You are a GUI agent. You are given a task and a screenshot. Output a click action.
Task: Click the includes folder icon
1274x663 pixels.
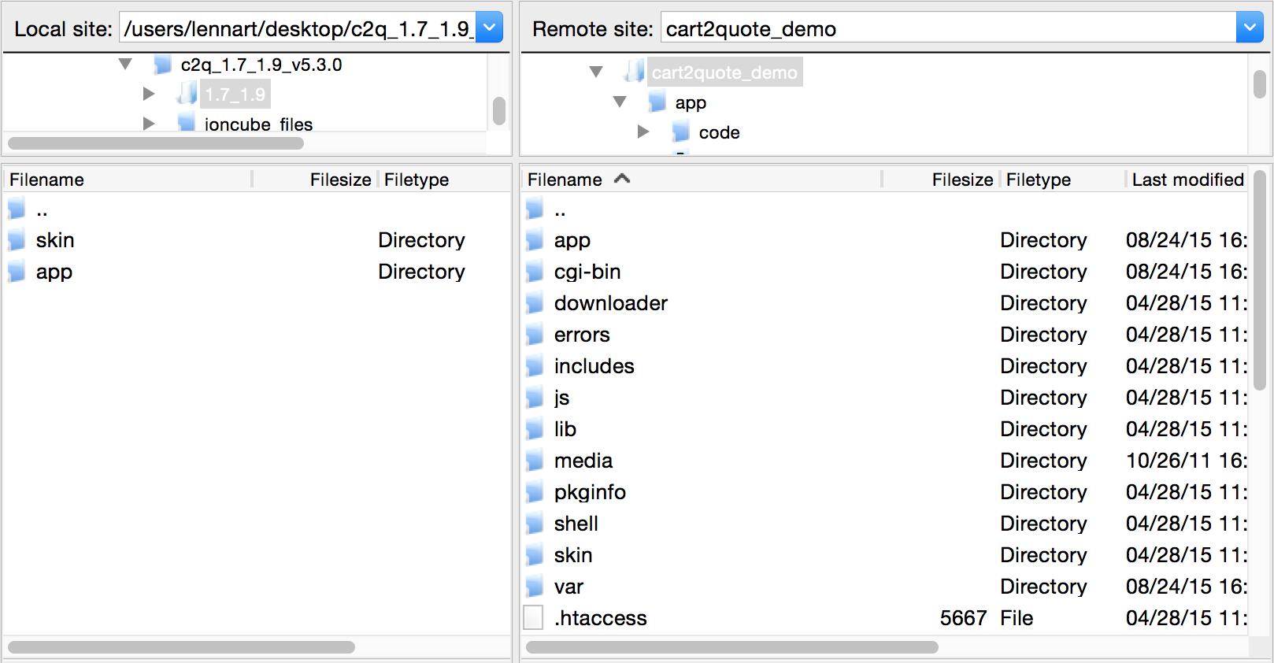535,365
